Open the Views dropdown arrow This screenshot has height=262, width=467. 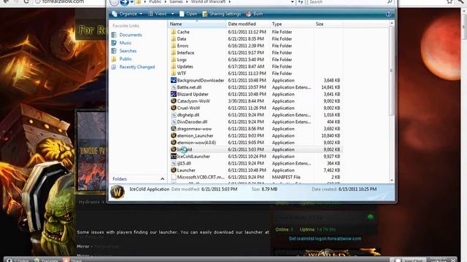[172, 14]
